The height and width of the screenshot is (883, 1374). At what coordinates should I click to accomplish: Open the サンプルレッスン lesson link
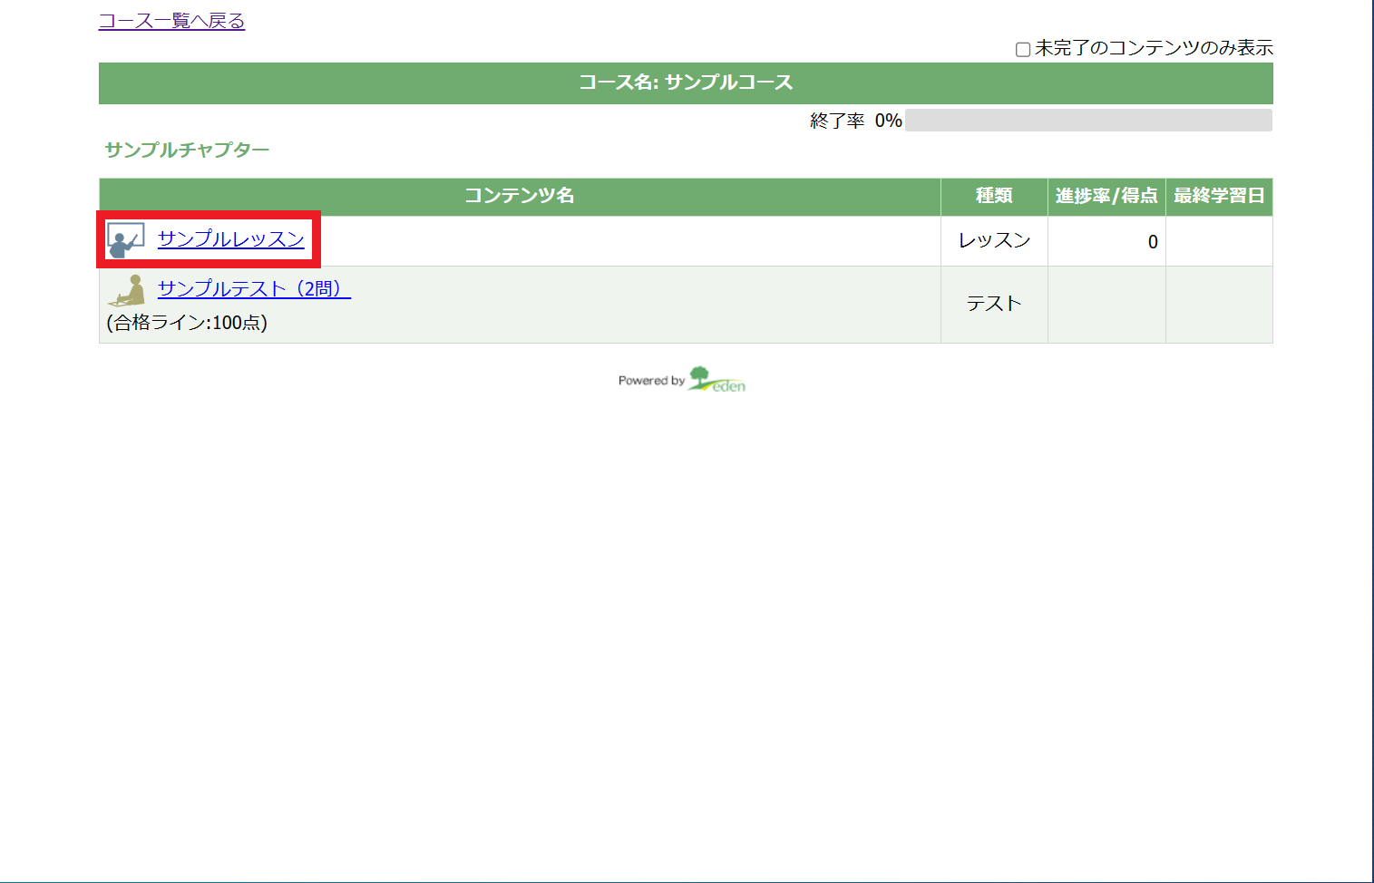[231, 239]
